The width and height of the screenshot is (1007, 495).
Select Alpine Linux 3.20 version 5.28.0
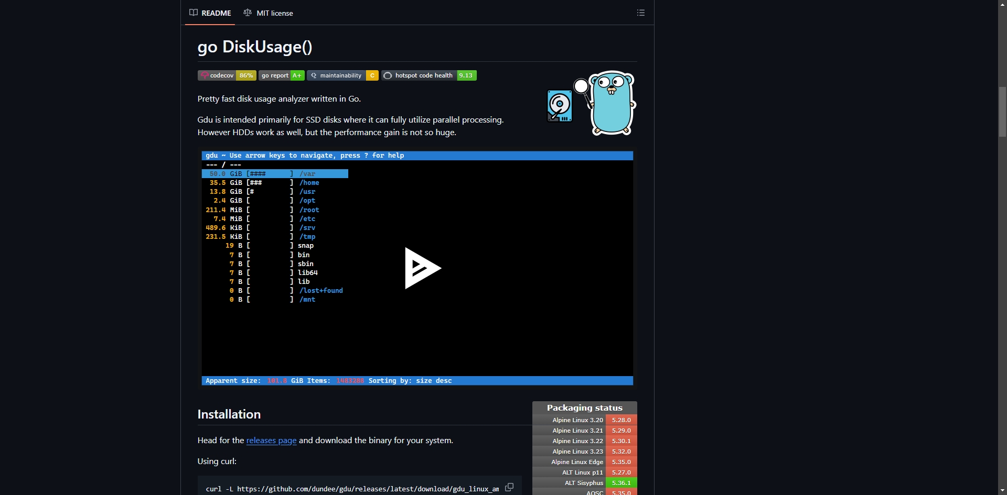[x=585, y=420]
